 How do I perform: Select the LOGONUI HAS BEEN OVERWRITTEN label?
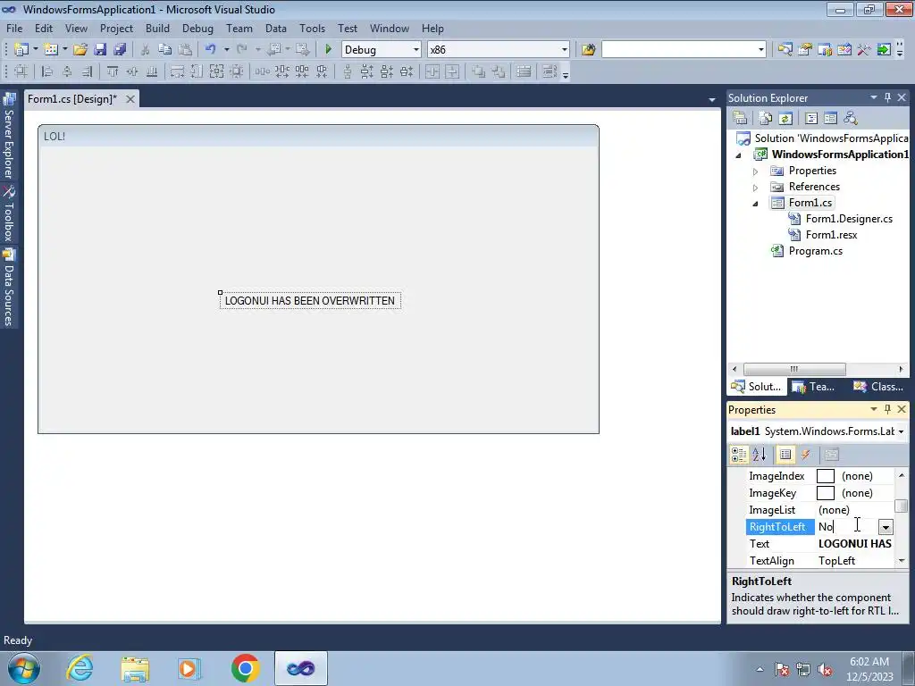tap(310, 300)
